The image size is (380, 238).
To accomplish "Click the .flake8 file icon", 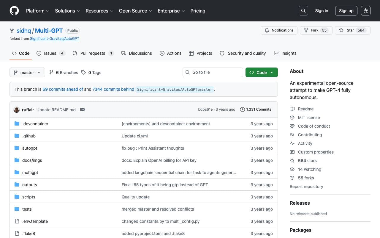I will [x=17, y=234].
